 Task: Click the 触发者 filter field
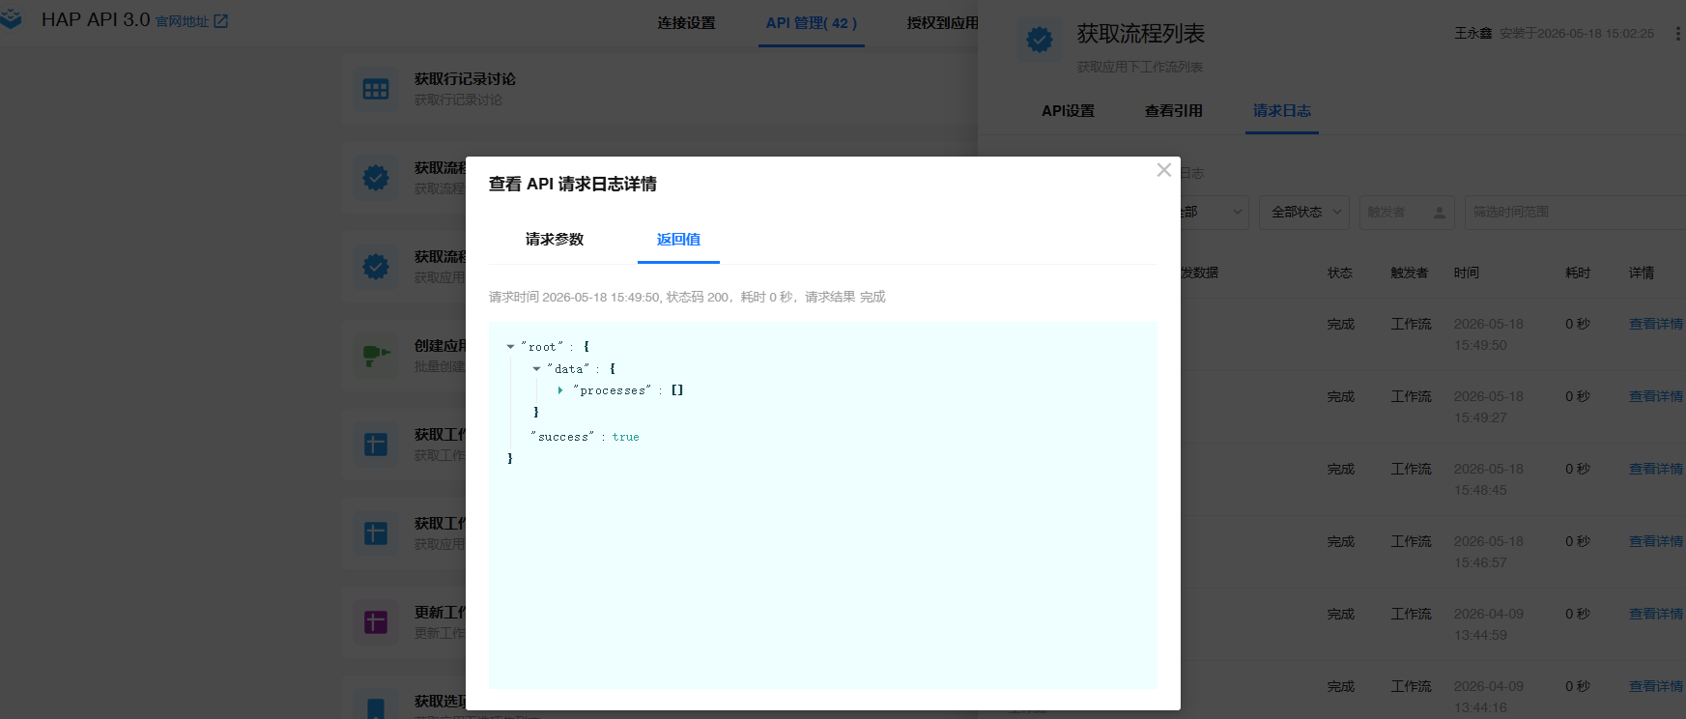(1407, 213)
